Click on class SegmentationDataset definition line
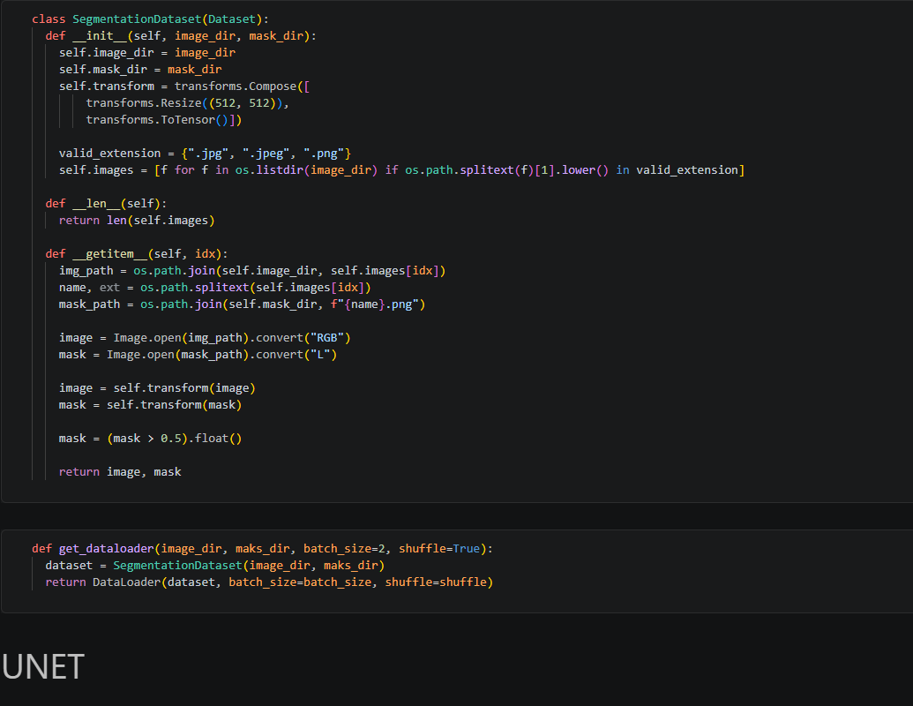913x706 pixels. [150, 19]
